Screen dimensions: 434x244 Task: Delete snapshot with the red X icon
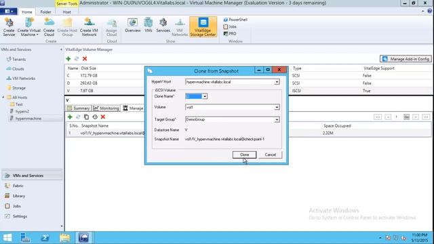tap(103, 117)
